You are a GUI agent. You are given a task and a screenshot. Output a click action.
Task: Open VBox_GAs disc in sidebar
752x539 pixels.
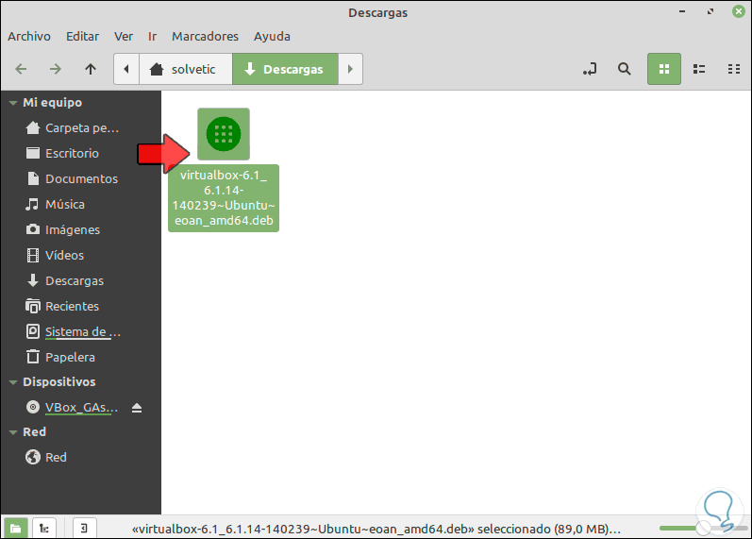click(72, 407)
